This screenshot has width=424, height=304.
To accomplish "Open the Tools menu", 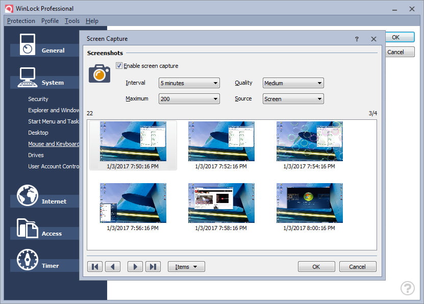I will pyautogui.click(x=72, y=21).
